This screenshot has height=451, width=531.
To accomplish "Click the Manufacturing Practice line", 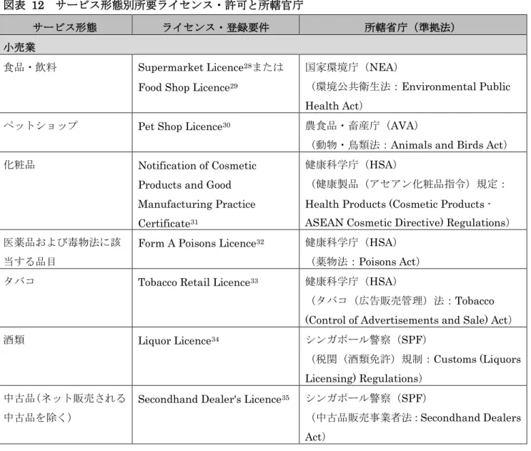I will (x=197, y=204).
